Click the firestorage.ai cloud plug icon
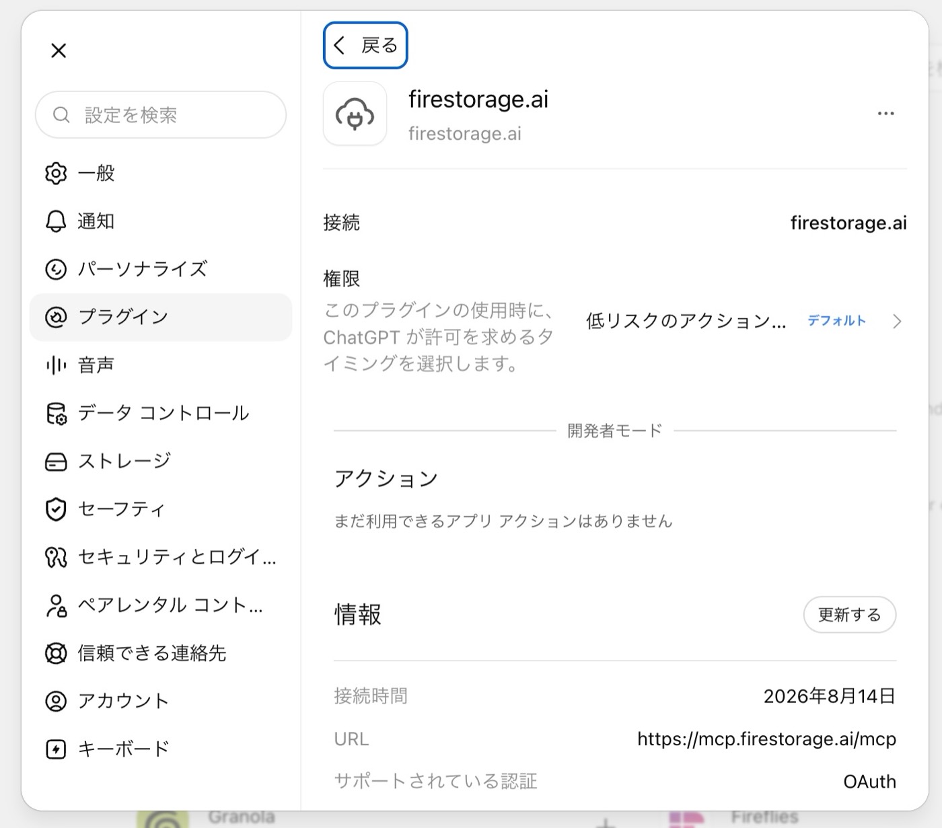This screenshot has width=942, height=828. (355, 114)
